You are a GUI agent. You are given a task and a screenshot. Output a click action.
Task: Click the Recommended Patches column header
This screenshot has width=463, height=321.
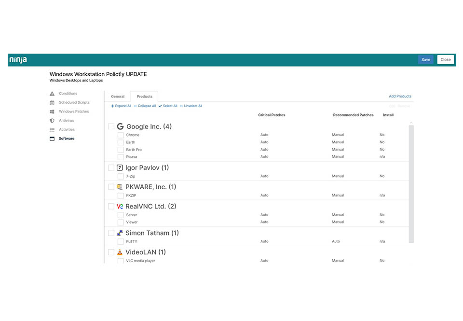pos(353,115)
